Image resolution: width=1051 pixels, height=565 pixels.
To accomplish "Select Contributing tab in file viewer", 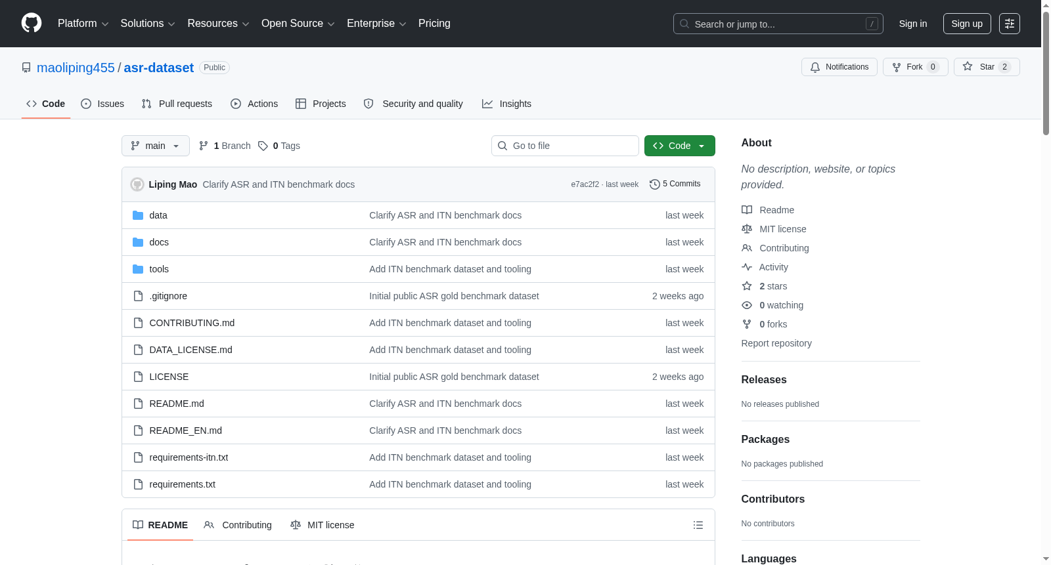I will pos(238,525).
